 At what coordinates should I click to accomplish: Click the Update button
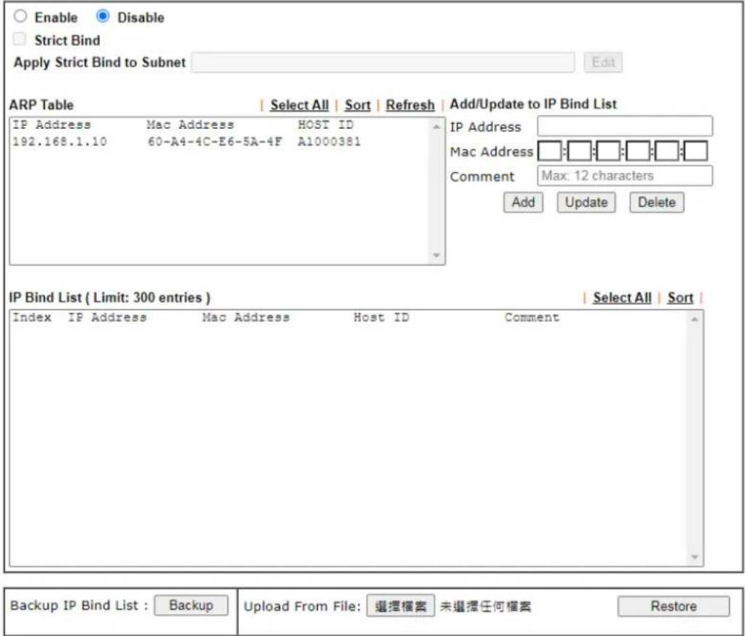tap(586, 202)
